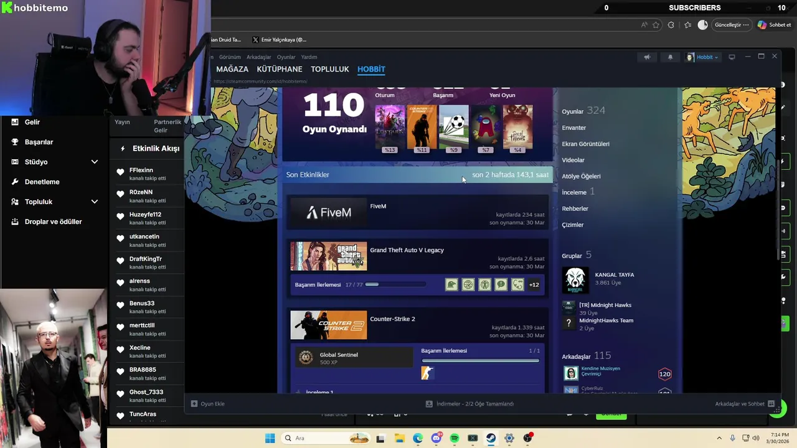Switch to KÜTÜPHANE in Steam

[x=280, y=69]
